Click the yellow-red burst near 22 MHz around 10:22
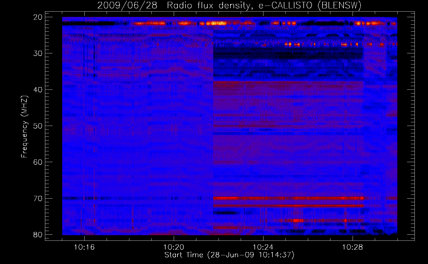This screenshot has width=428, height=264. [216, 23]
